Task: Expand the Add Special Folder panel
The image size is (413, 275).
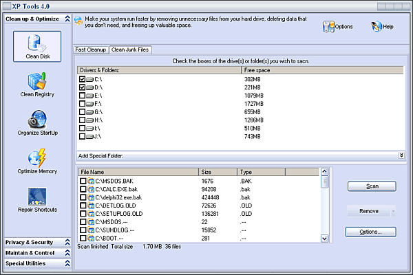Action: (x=401, y=155)
